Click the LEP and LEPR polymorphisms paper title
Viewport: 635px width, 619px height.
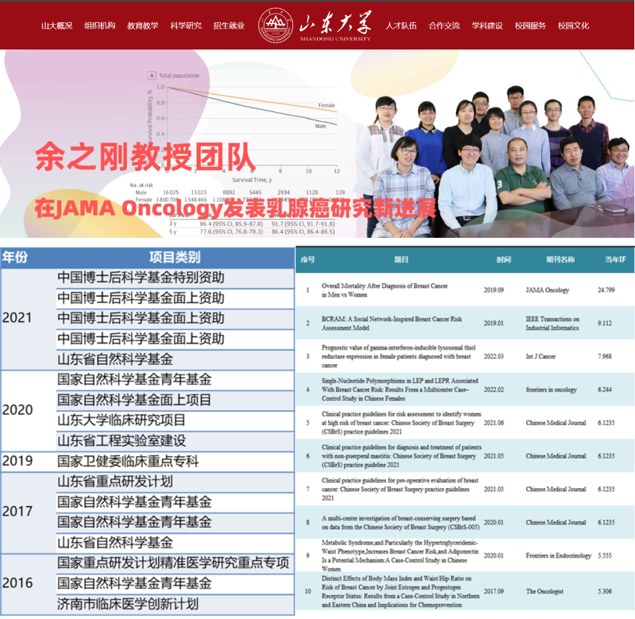click(x=400, y=390)
